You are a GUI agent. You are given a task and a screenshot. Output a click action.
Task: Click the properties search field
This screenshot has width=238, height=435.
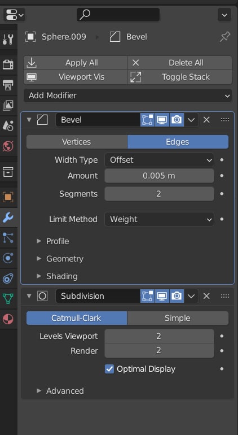pyautogui.click(x=118, y=15)
